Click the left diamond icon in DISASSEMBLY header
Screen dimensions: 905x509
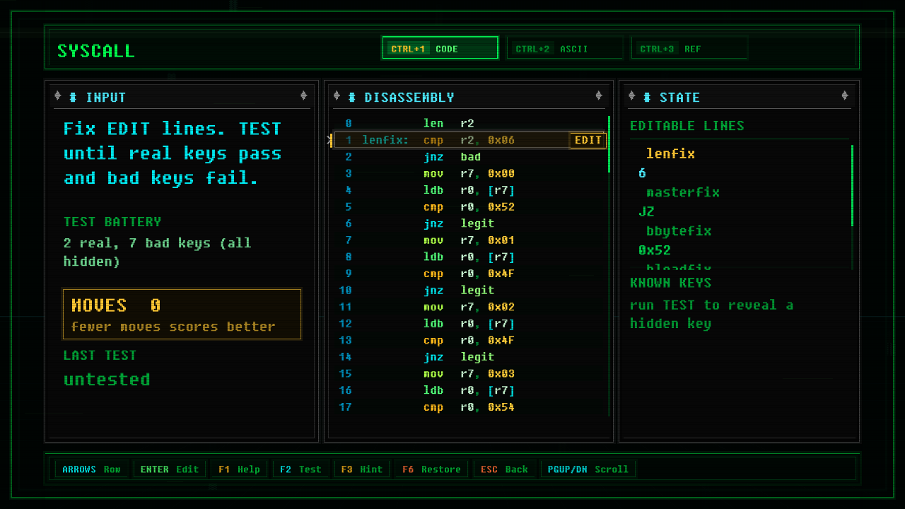[337, 96]
